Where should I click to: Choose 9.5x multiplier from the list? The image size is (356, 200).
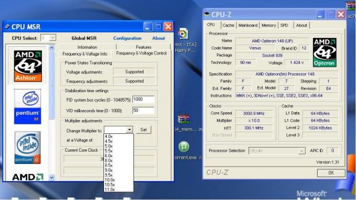[118, 175]
